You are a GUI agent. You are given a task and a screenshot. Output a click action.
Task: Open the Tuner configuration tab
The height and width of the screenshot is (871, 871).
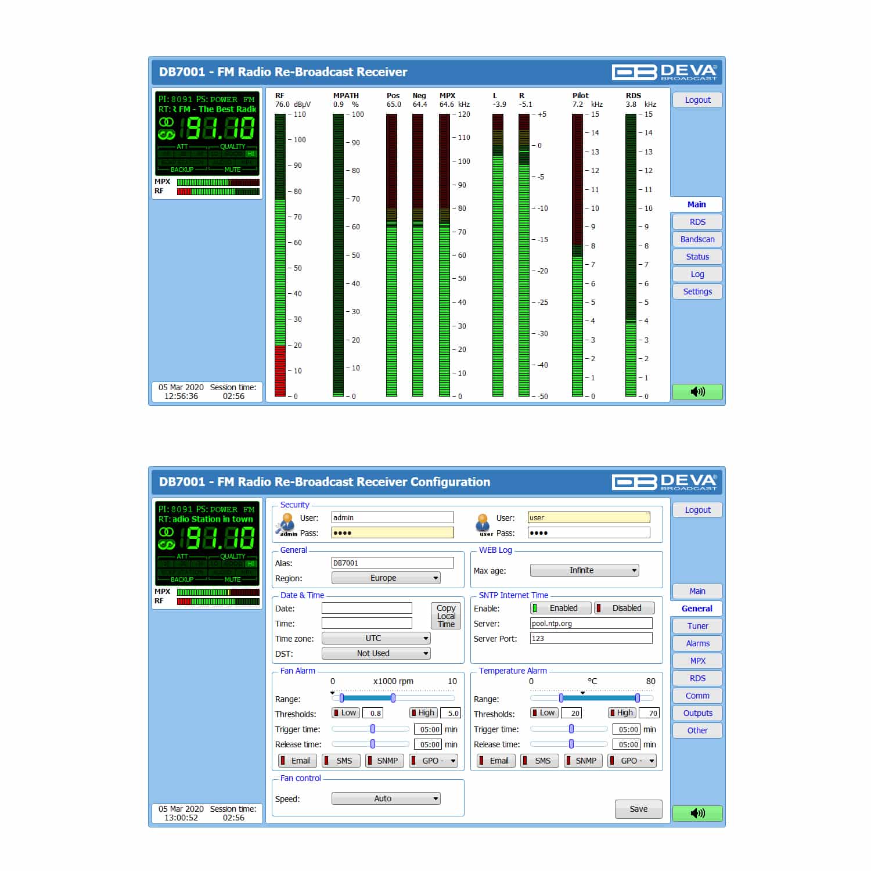(x=697, y=626)
